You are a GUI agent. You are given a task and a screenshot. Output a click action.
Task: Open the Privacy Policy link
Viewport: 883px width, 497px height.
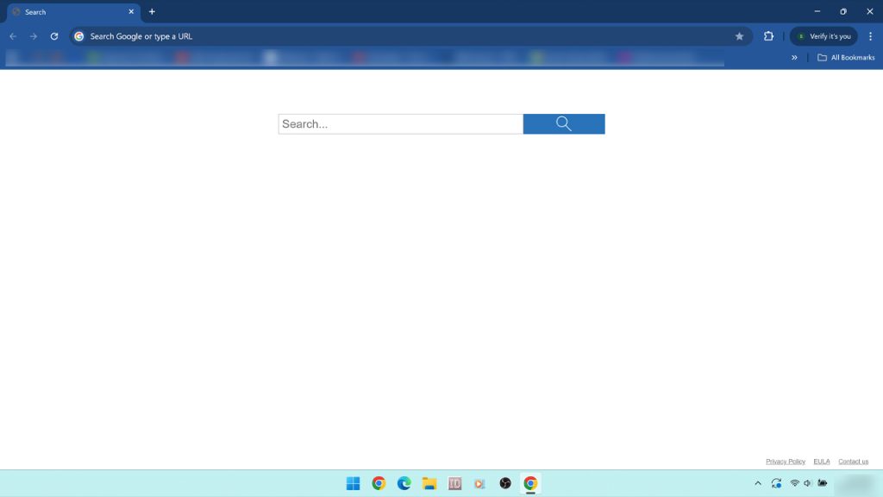click(x=785, y=462)
